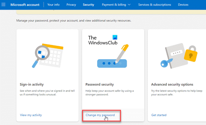Select the Sign-in activity card heading
The image size is (206, 125).
pyautogui.click(x=32, y=85)
